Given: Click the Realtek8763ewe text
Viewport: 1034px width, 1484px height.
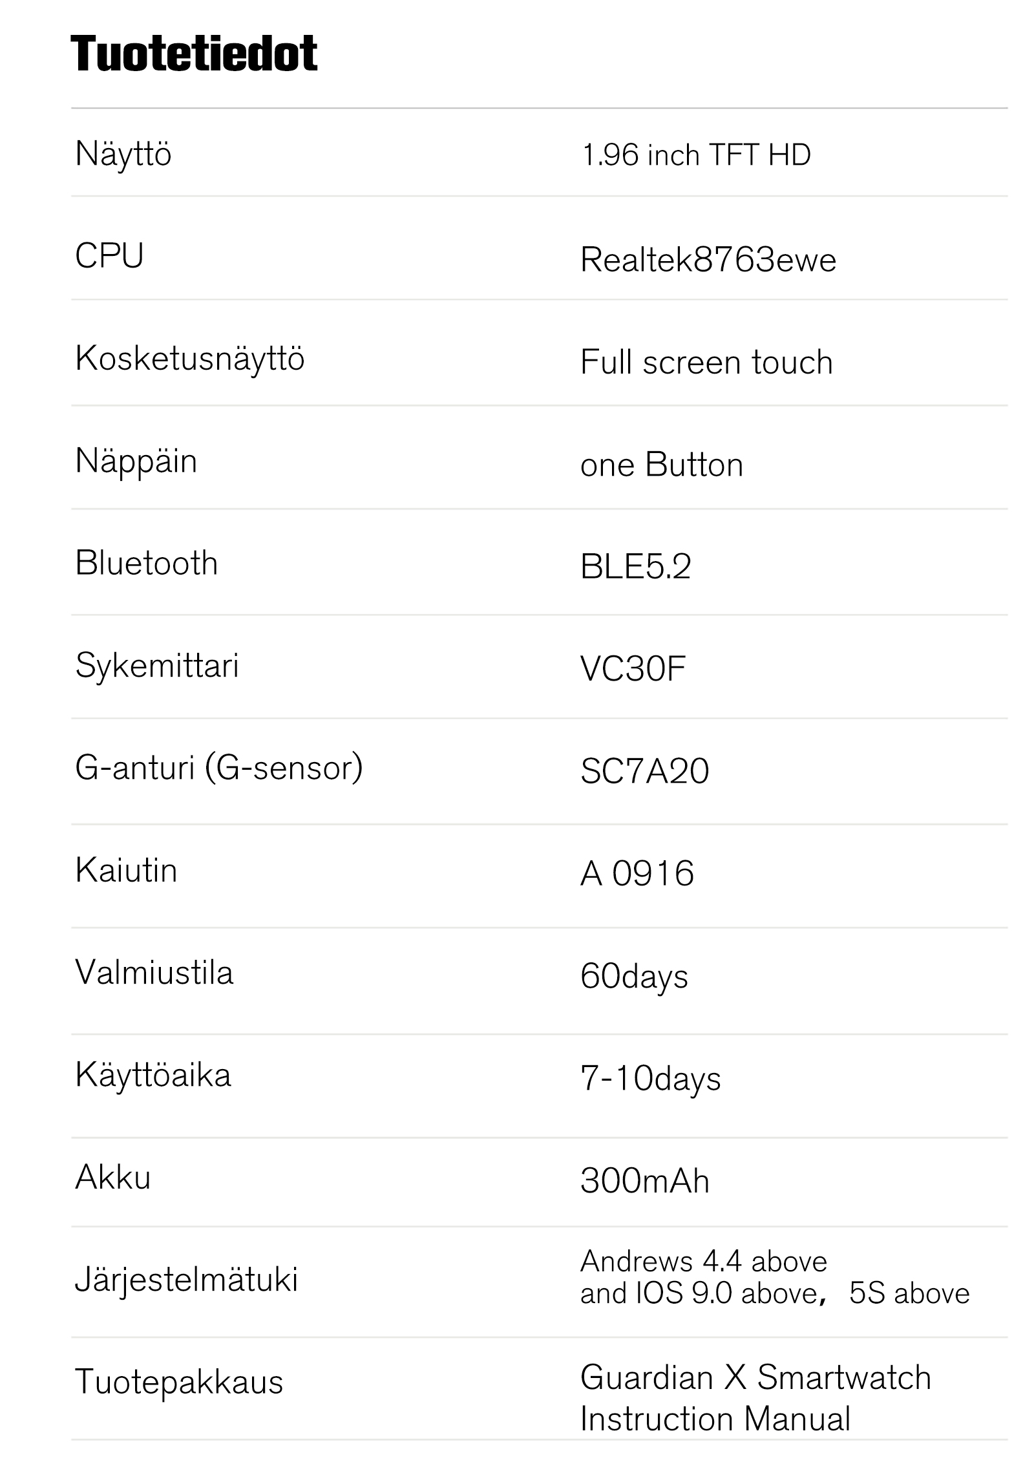Looking at the screenshot, I should [x=708, y=260].
